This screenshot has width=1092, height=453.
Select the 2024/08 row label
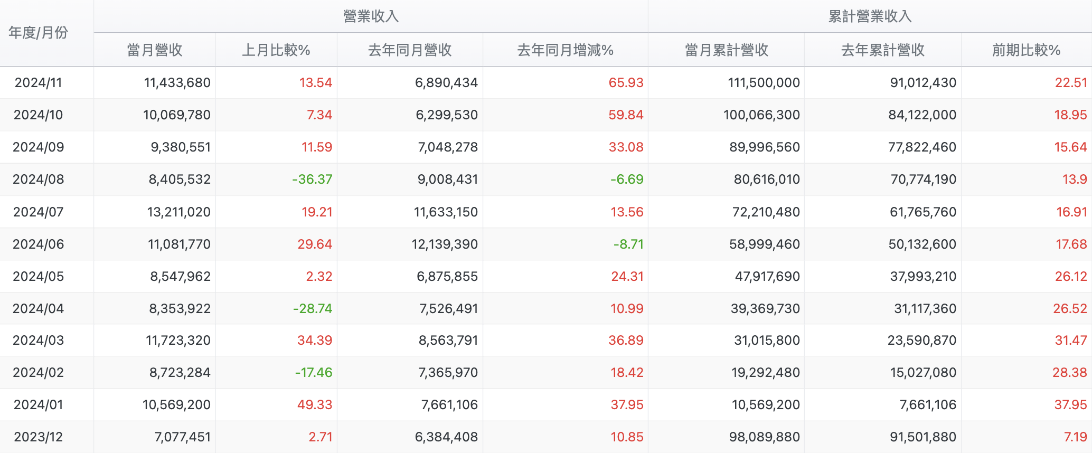[39, 180]
